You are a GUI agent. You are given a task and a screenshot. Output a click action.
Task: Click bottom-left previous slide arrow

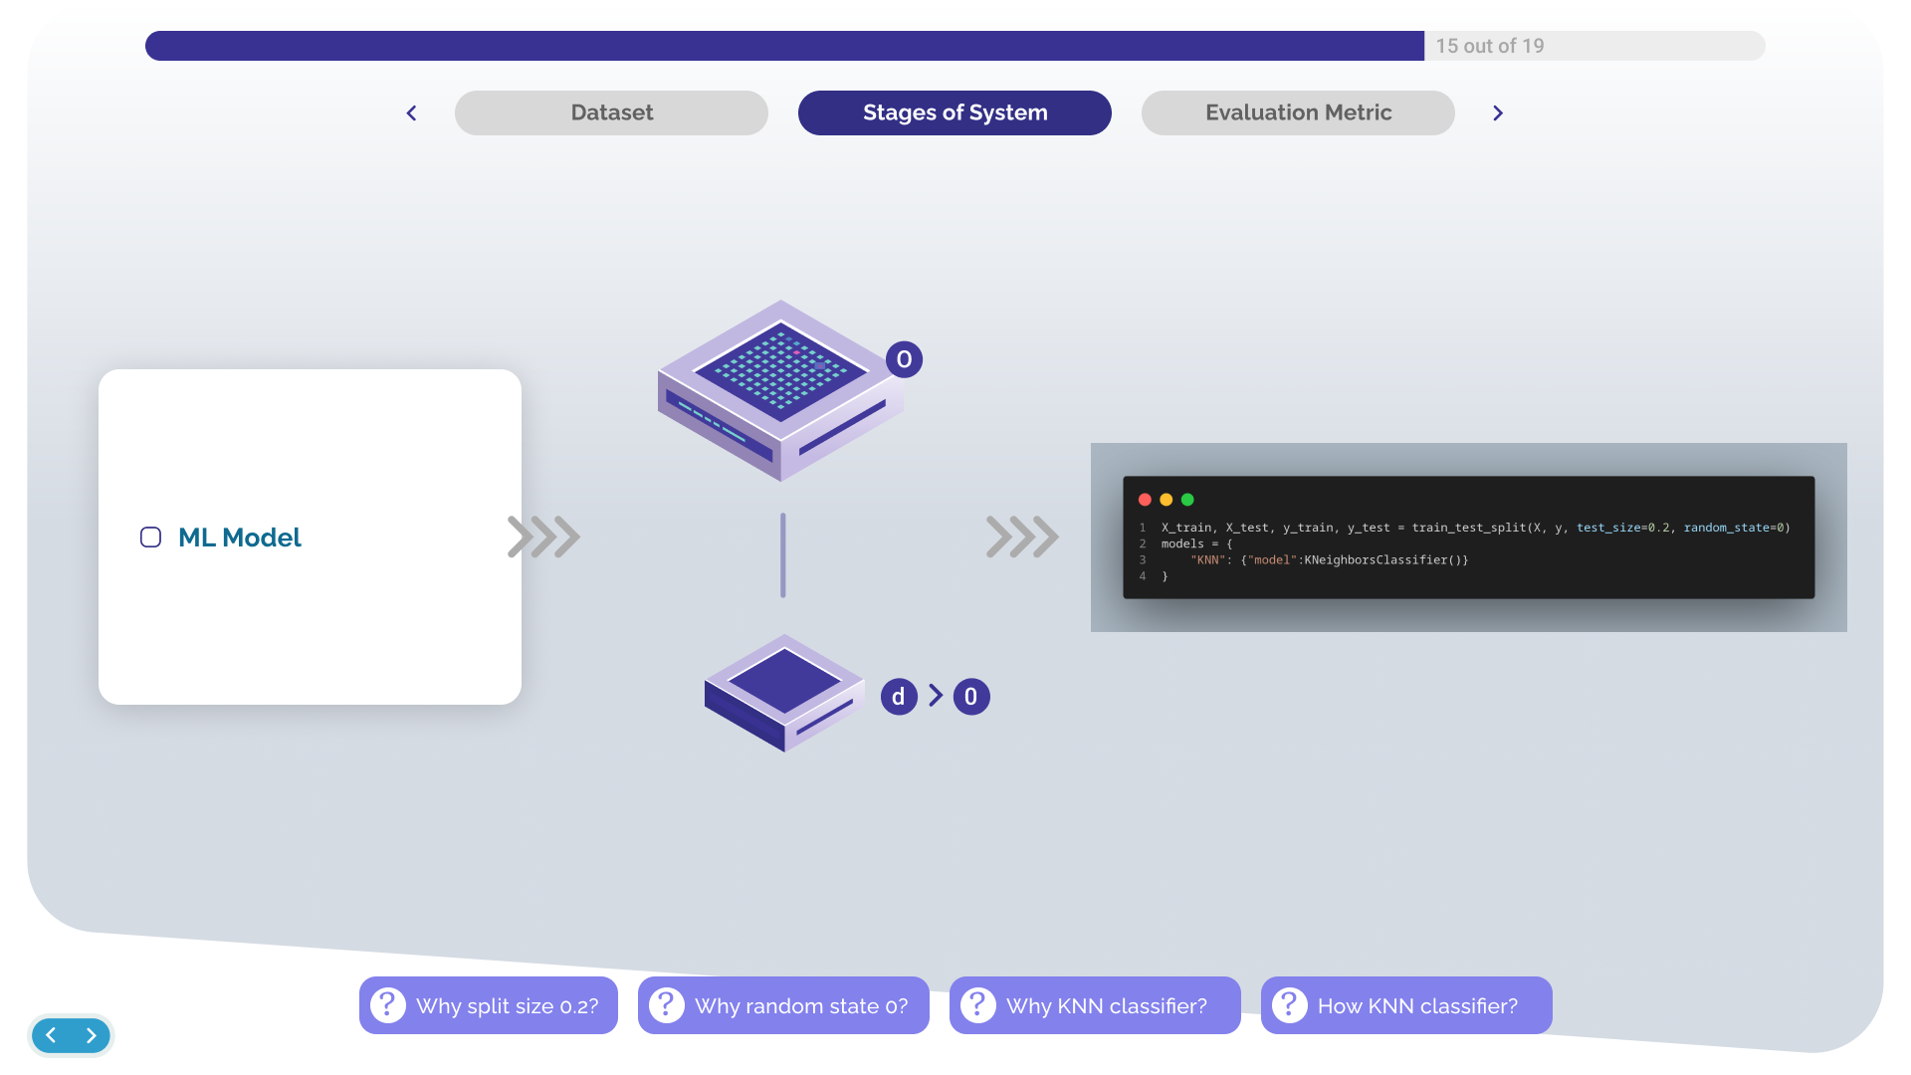tap(52, 1035)
